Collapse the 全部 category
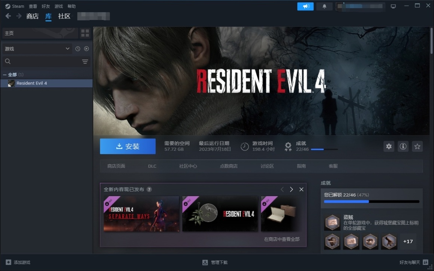The image size is (434, 271). click(x=5, y=75)
